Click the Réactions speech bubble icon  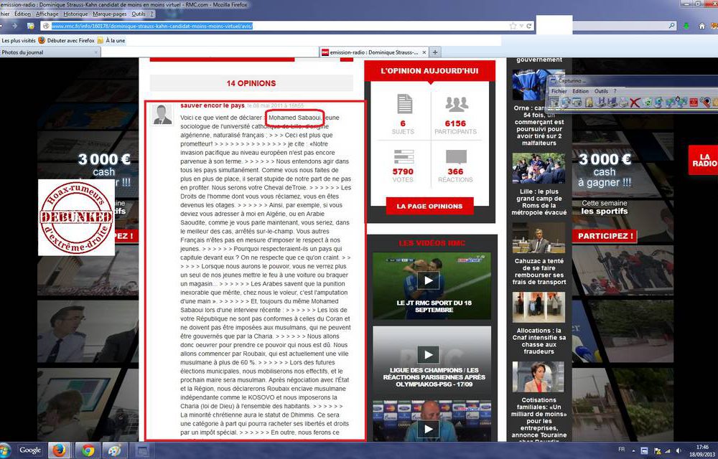click(456, 156)
